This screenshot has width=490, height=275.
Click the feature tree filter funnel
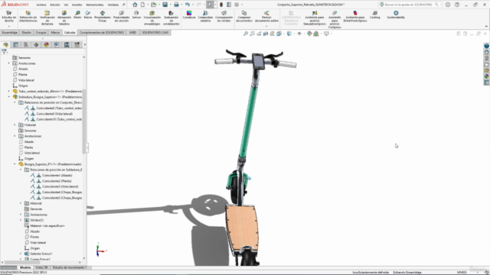[x=4, y=52]
